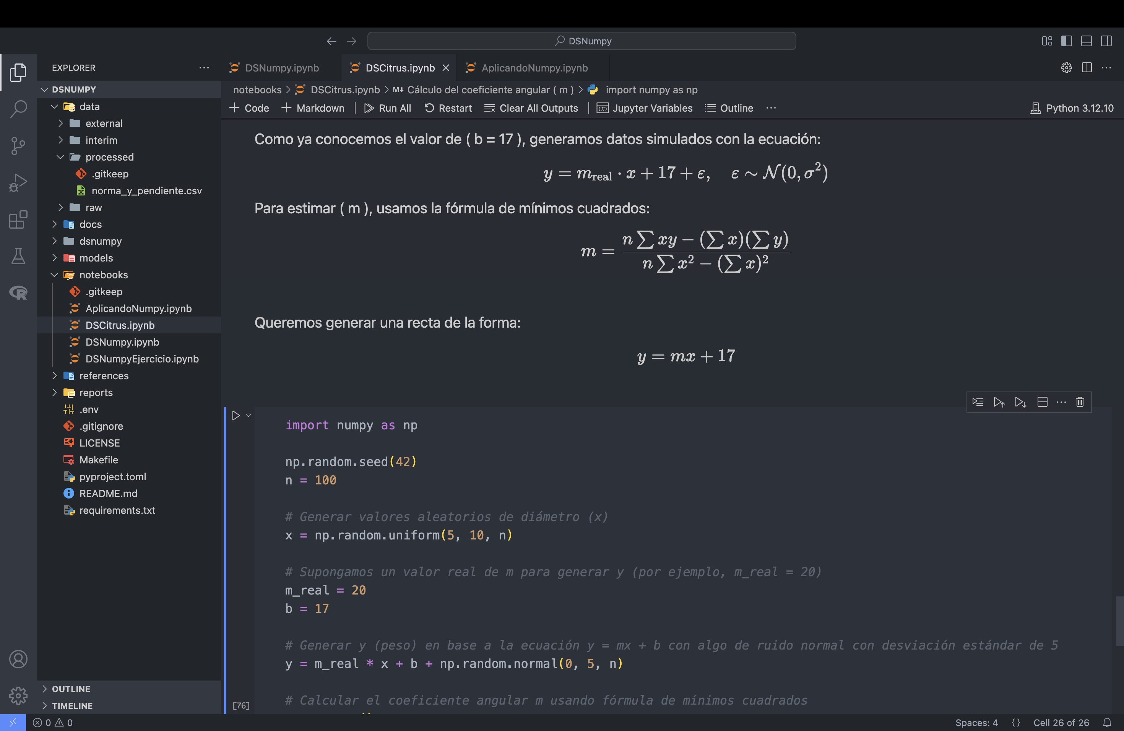Split the cell using cell toolbar icon
This screenshot has width=1124, height=731.
click(x=1042, y=402)
